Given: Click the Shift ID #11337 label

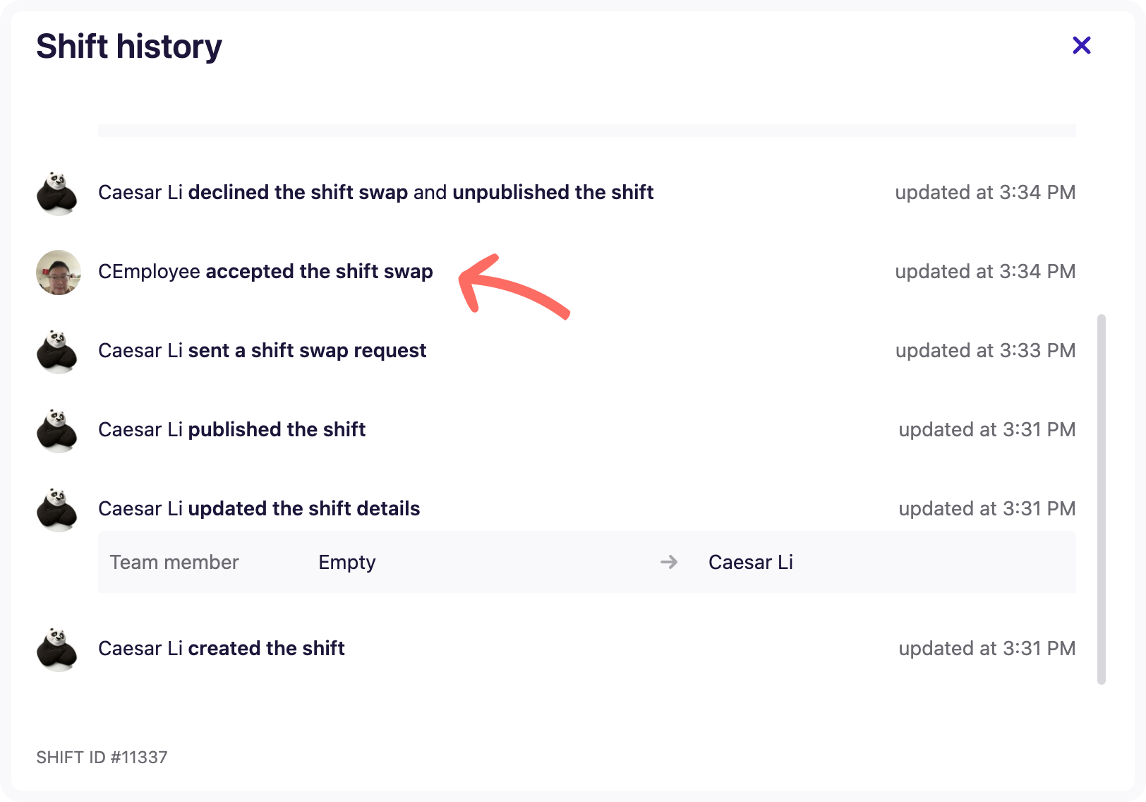Looking at the screenshot, I should pyautogui.click(x=102, y=758).
